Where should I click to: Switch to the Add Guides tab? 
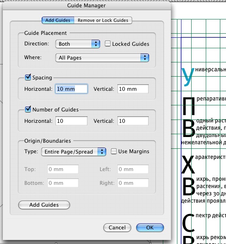pos(58,20)
